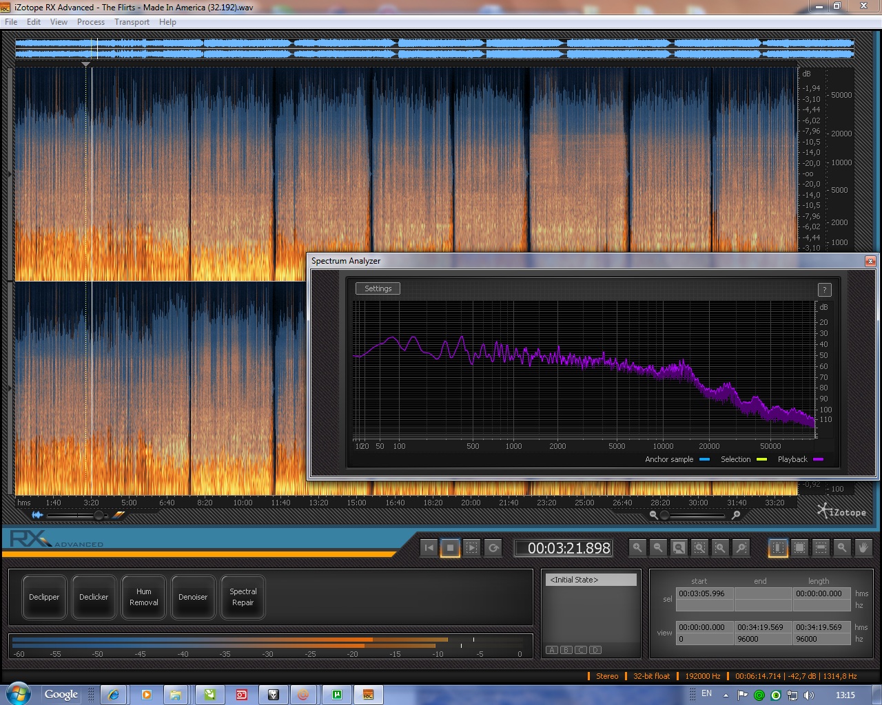
Task: Show hidden system tray icons
Action: pyautogui.click(x=726, y=695)
